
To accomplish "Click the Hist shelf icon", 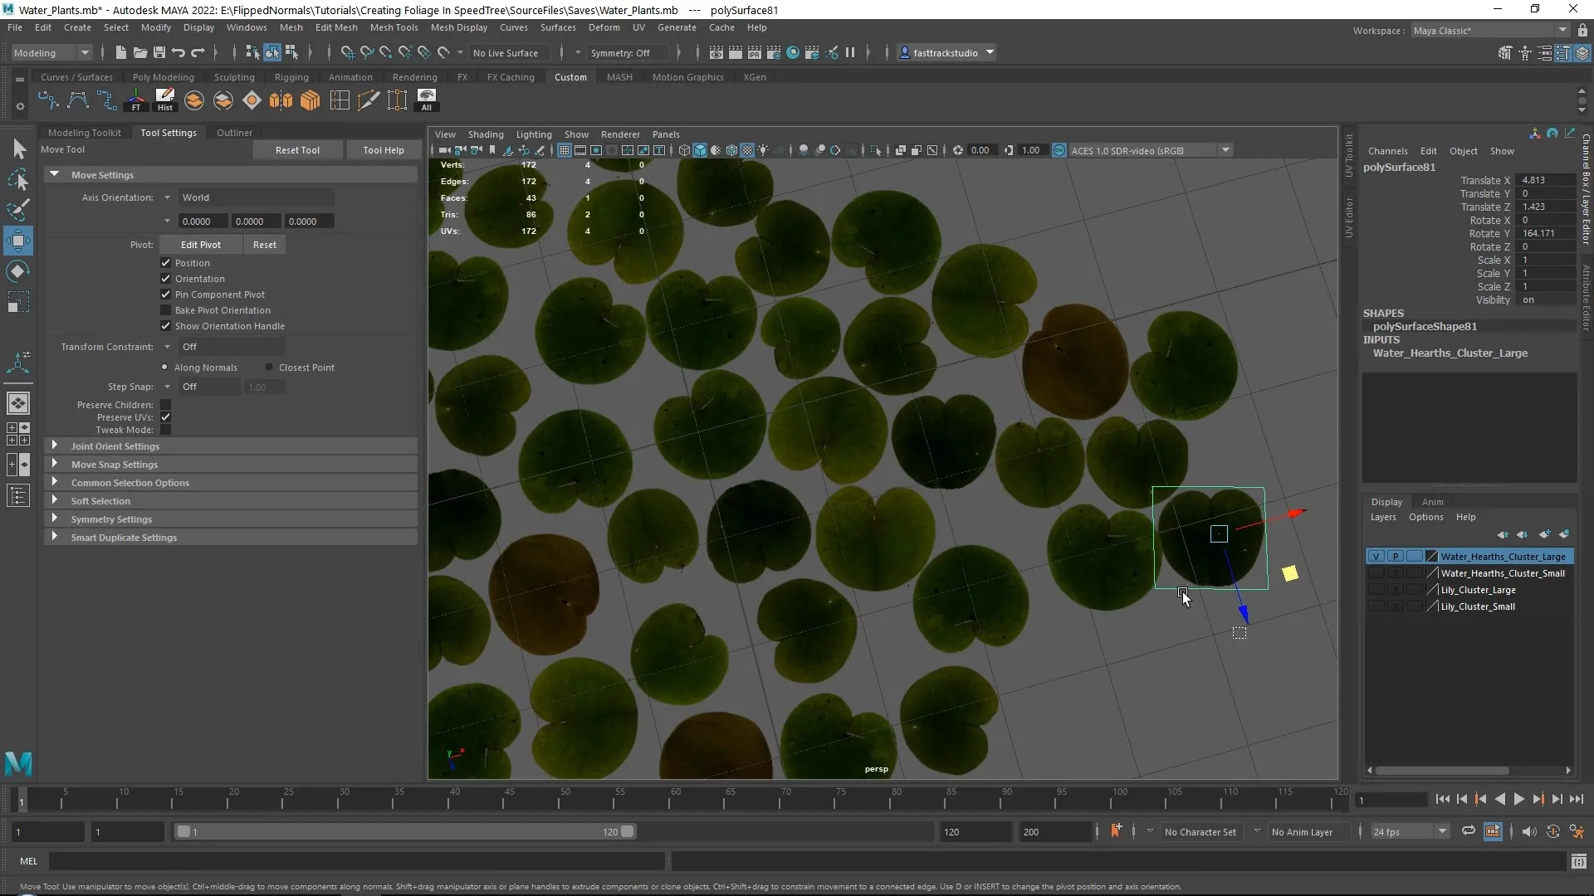I will 165,100.
